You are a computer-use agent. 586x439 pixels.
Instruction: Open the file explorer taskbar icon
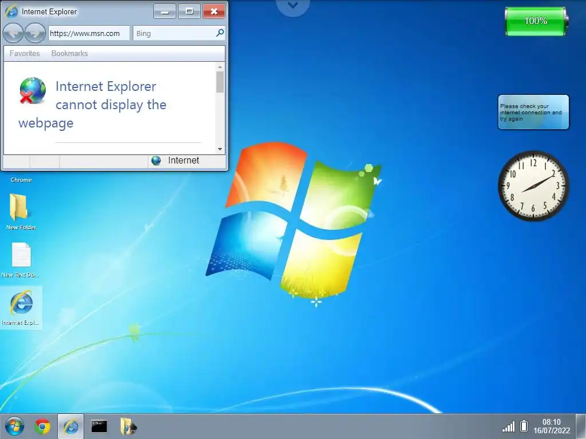point(128,426)
